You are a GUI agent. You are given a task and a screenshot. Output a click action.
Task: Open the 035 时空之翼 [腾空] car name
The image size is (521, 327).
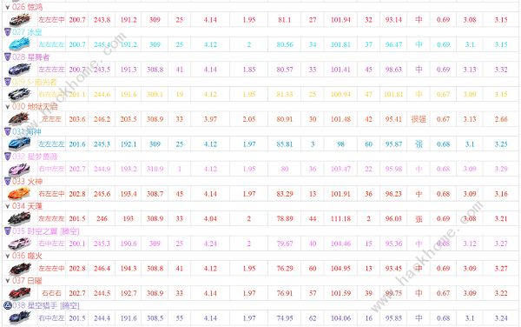point(46,230)
